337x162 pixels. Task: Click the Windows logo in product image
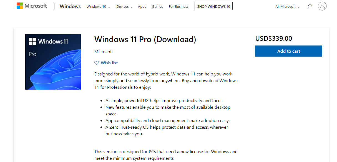tap(32, 42)
